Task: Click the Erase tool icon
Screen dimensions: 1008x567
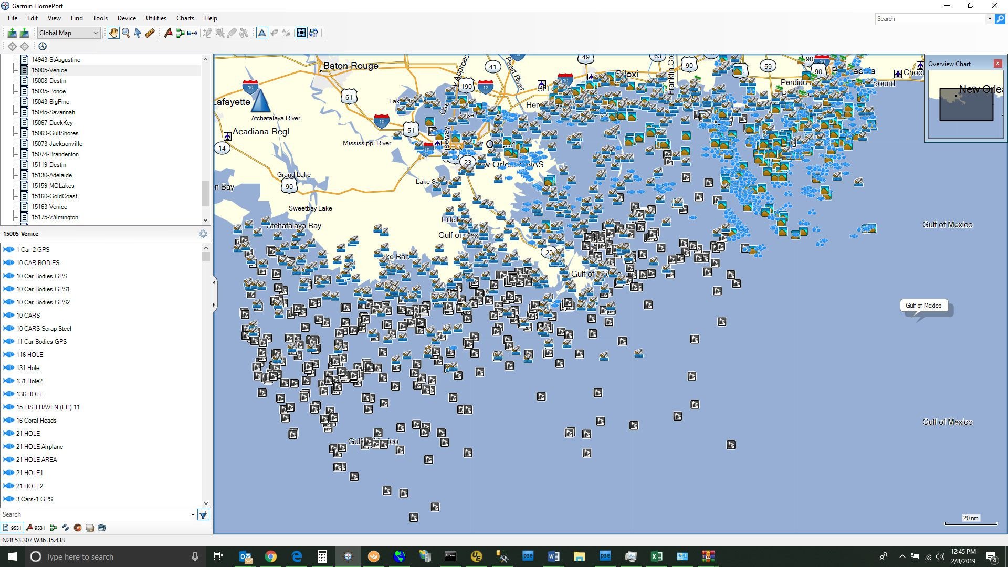Action: (232, 33)
